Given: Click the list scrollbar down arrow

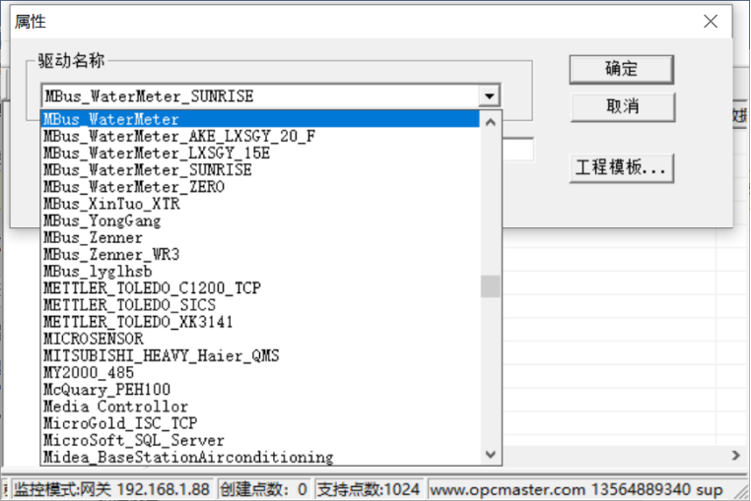Looking at the screenshot, I should 490,454.
